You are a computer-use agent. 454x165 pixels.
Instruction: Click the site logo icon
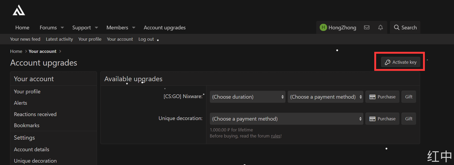(x=19, y=10)
